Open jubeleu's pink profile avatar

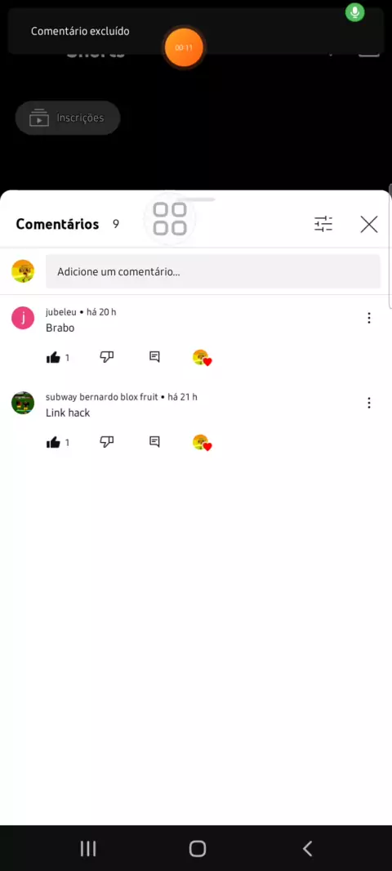point(23,319)
